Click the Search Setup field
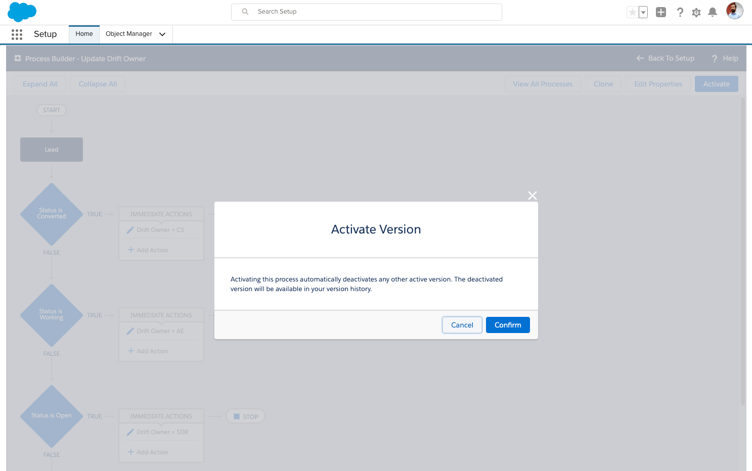 click(x=367, y=12)
